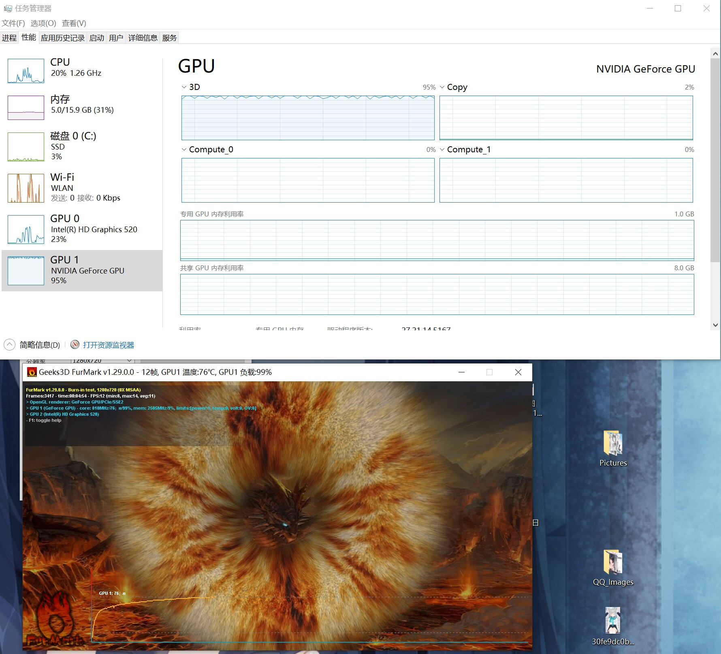Screen dimensions: 721x654
Task: Click the Task Manager title bar icon
Action: tap(8, 8)
